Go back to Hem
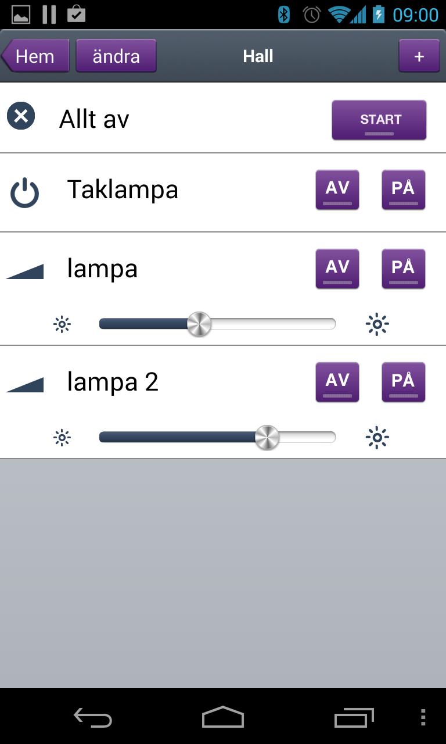Image resolution: width=446 pixels, height=744 pixels. (x=35, y=56)
